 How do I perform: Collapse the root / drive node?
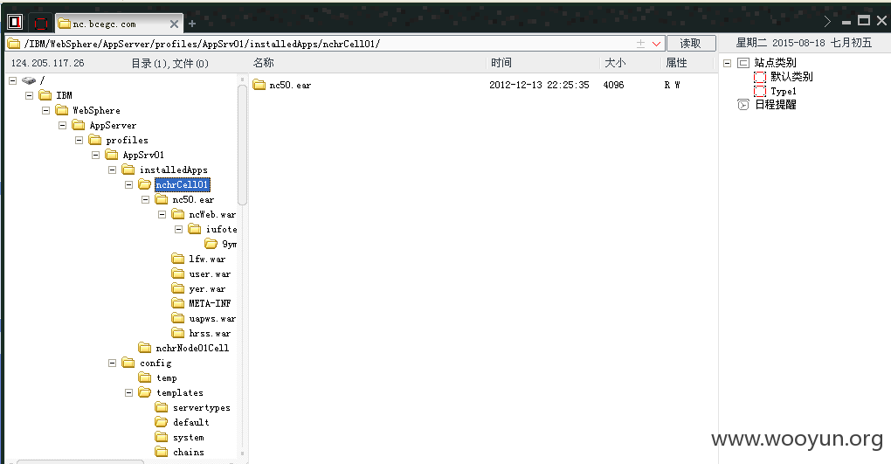click(13, 80)
